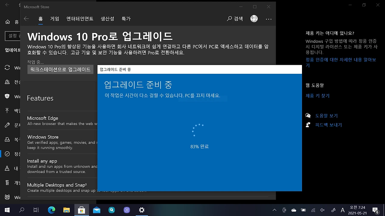Open File Explorer from the taskbar
This screenshot has height=216, width=385.
(66, 210)
